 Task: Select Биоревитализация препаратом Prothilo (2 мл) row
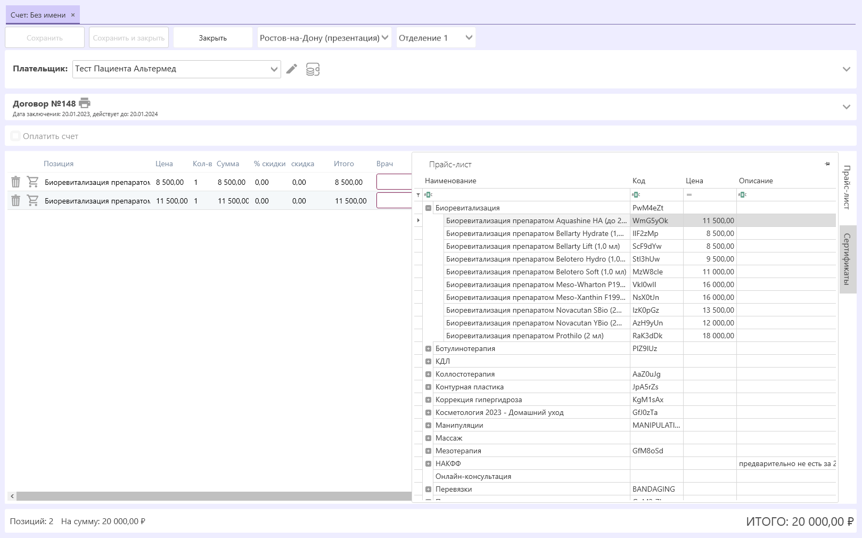click(x=640, y=336)
